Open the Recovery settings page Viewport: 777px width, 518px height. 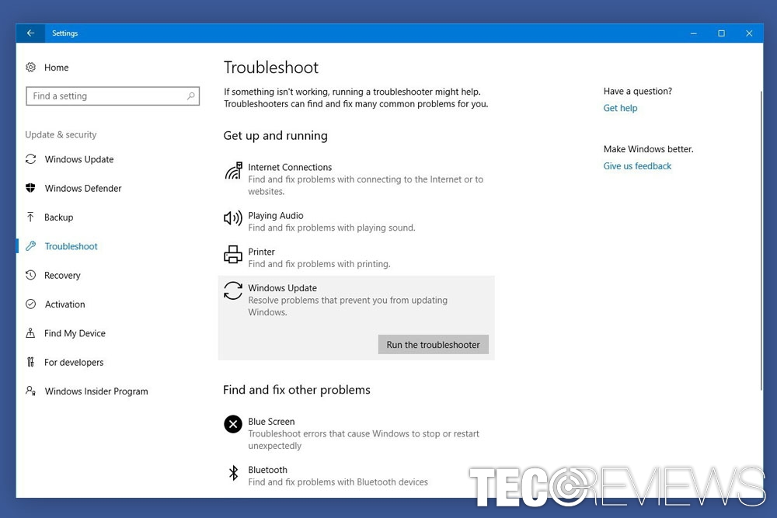[x=62, y=276]
